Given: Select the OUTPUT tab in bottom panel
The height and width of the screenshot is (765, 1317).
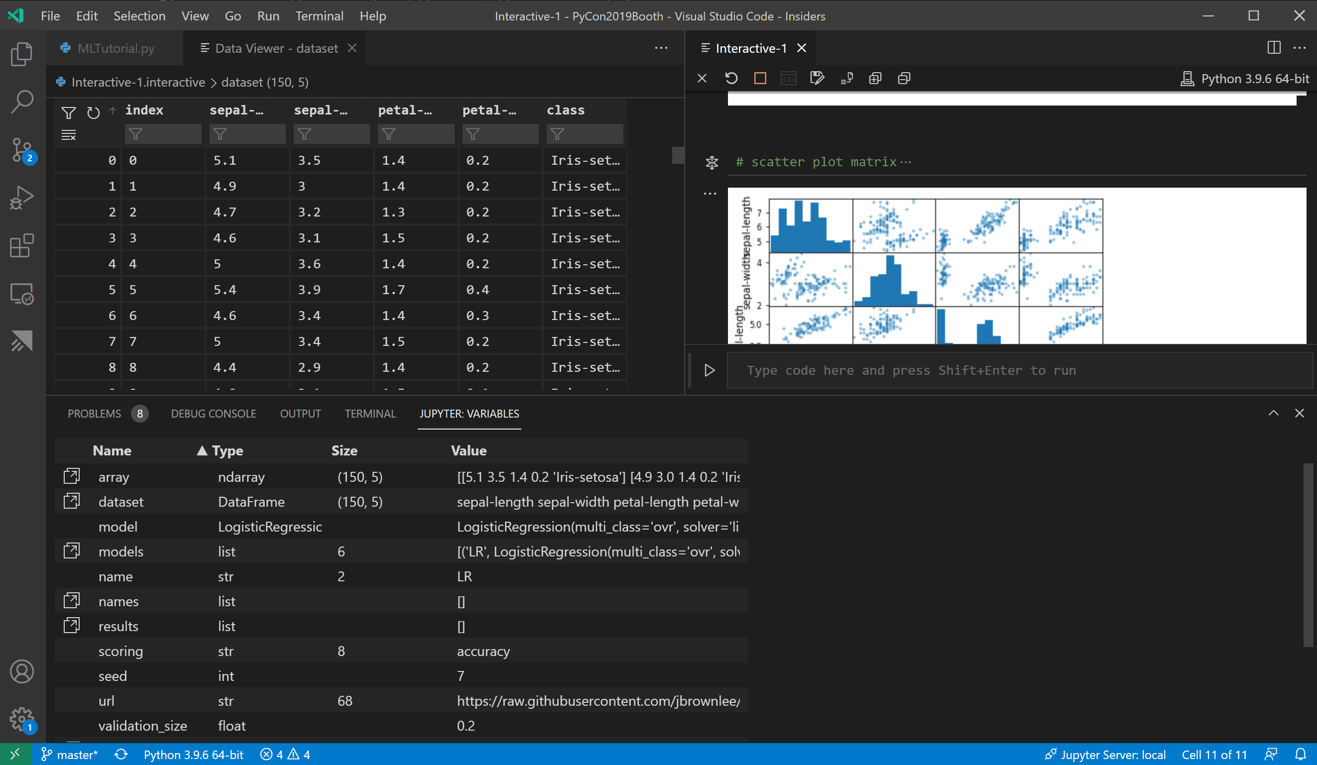Looking at the screenshot, I should (x=301, y=414).
